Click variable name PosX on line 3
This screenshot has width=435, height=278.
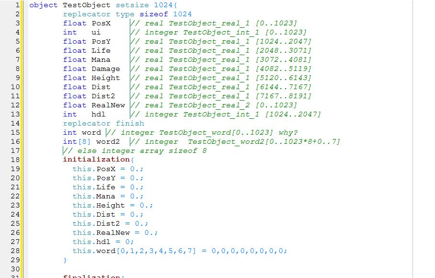pyautogui.click(x=101, y=23)
